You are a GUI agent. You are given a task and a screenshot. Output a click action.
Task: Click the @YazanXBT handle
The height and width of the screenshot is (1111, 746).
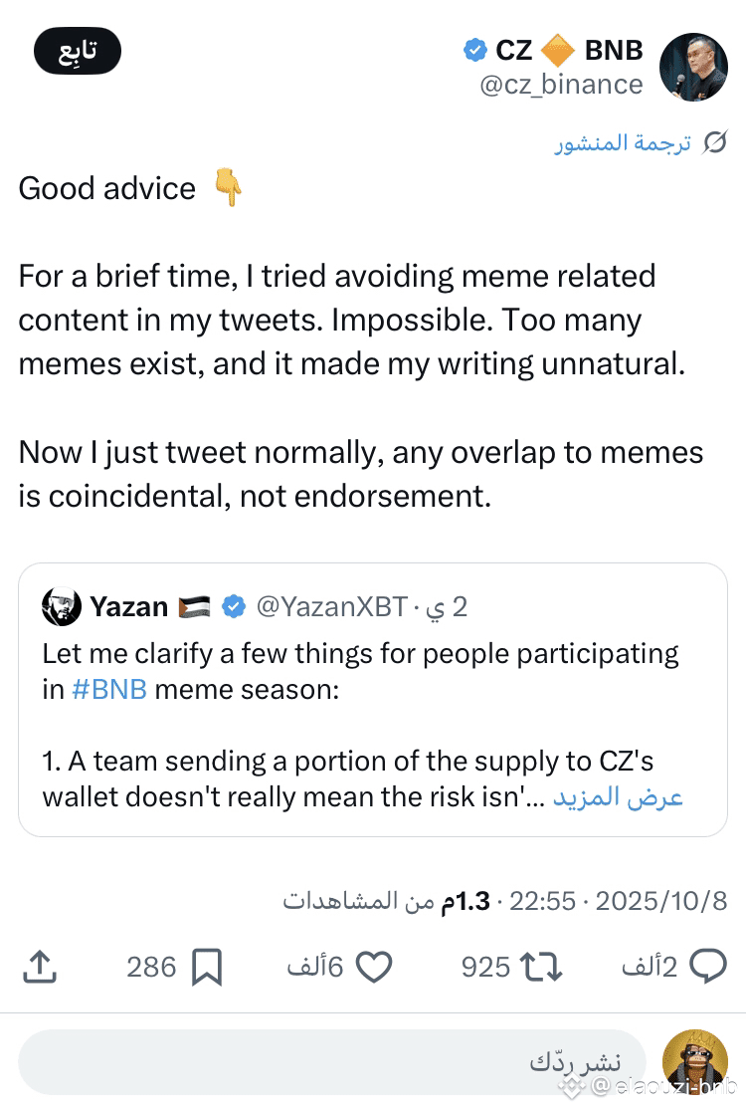pyautogui.click(x=332, y=606)
